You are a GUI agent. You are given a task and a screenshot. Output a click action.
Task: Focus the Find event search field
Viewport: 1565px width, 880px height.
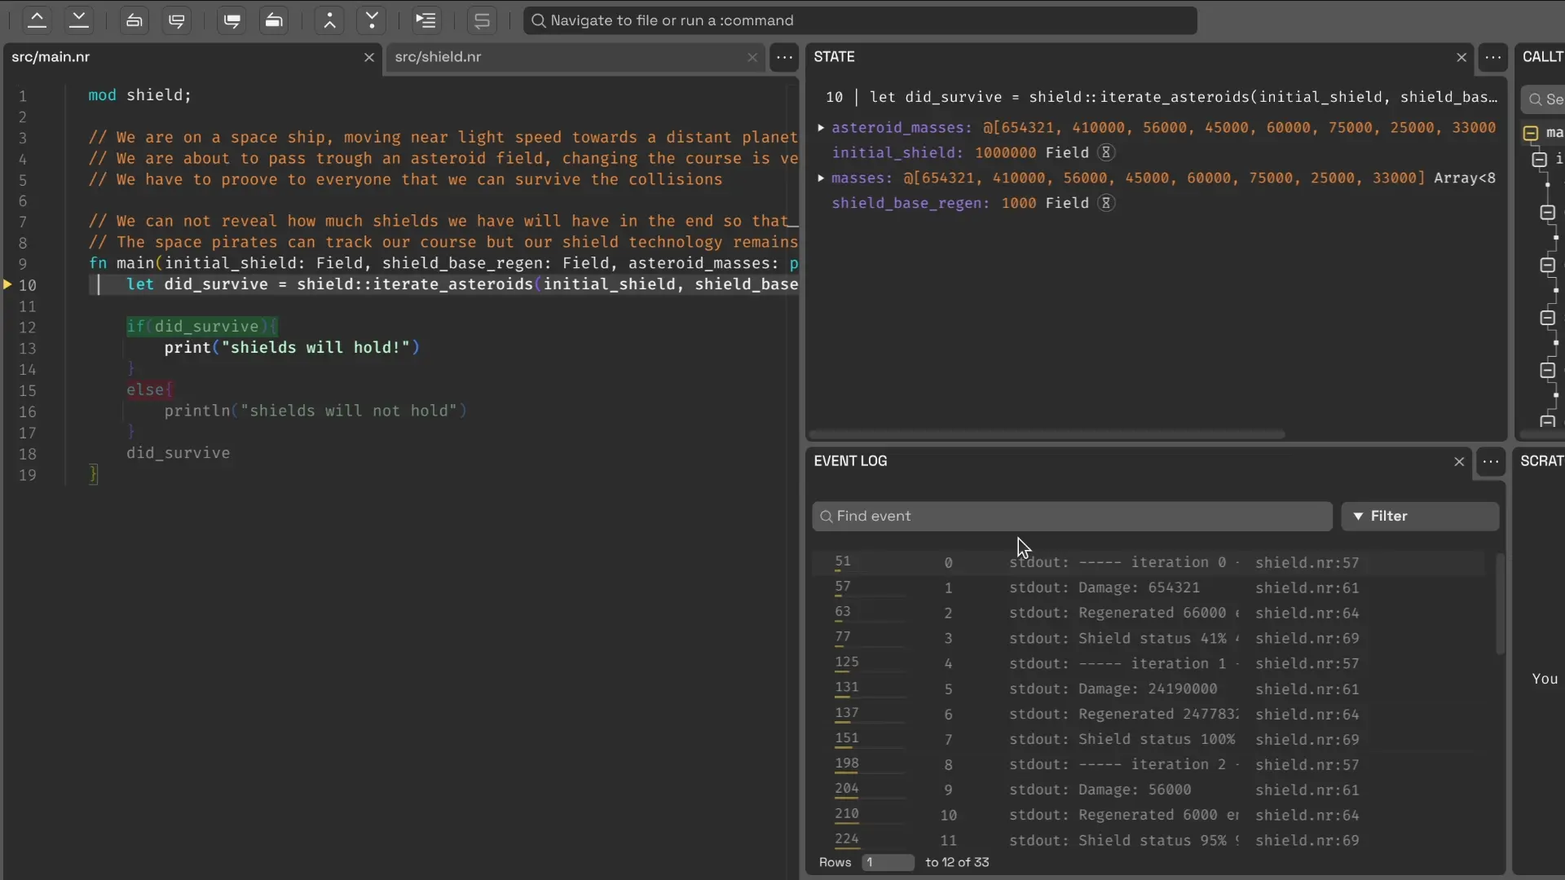point(1071,517)
